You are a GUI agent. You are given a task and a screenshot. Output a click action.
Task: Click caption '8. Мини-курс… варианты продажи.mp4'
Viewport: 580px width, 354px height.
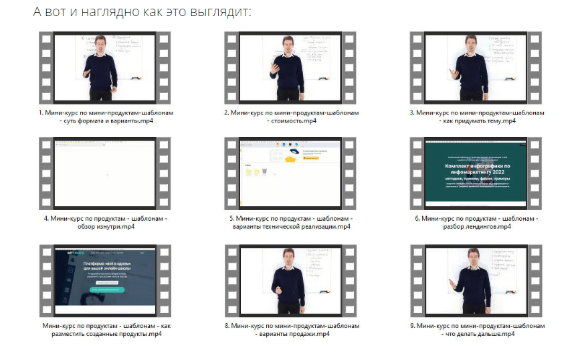coord(292,329)
